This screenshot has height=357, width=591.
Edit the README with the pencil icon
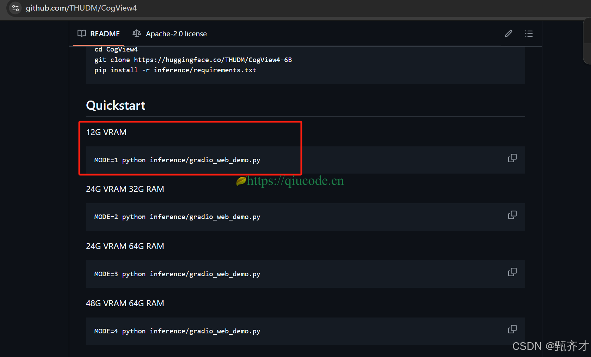pyautogui.click(x=508, y=34)
